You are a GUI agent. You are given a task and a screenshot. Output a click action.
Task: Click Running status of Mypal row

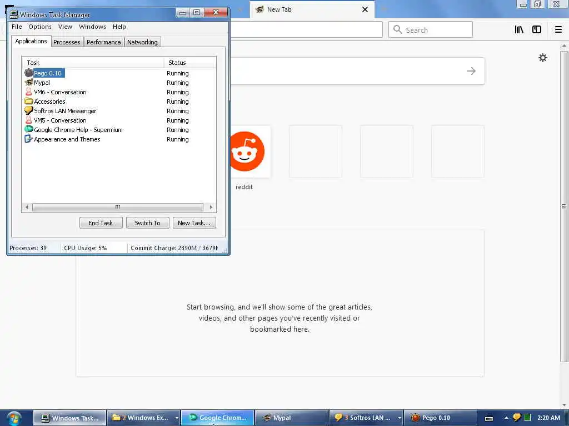tap(178, 83)
